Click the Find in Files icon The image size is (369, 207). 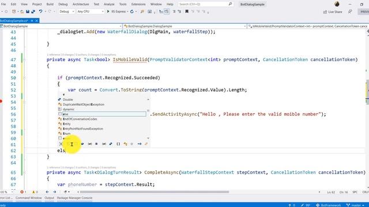[x=142, y=11]
